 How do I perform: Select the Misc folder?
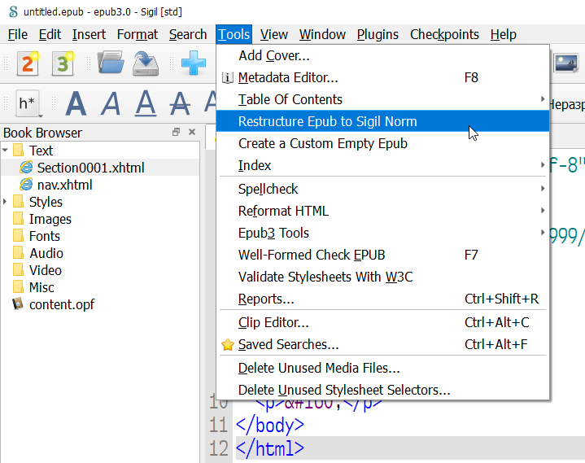[x=41, y=288]
